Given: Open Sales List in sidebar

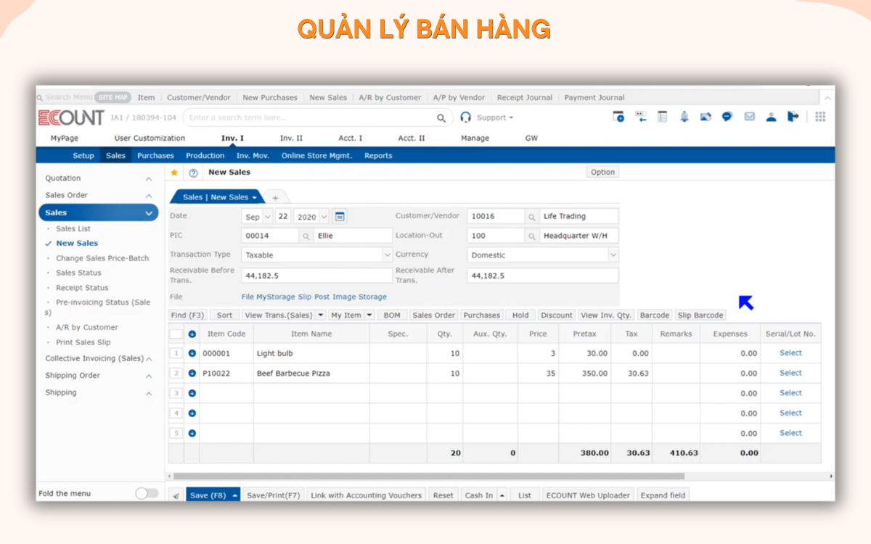Looking at the screenshot, I should pyautogui.click(x=73, y=229).
